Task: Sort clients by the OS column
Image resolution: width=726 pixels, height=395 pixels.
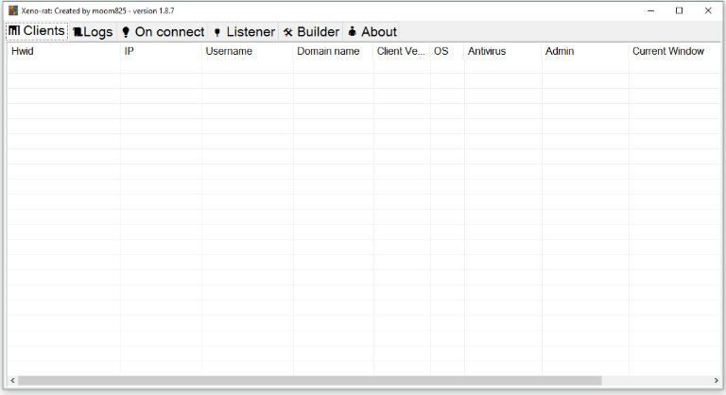Action: tap(447, 51)
